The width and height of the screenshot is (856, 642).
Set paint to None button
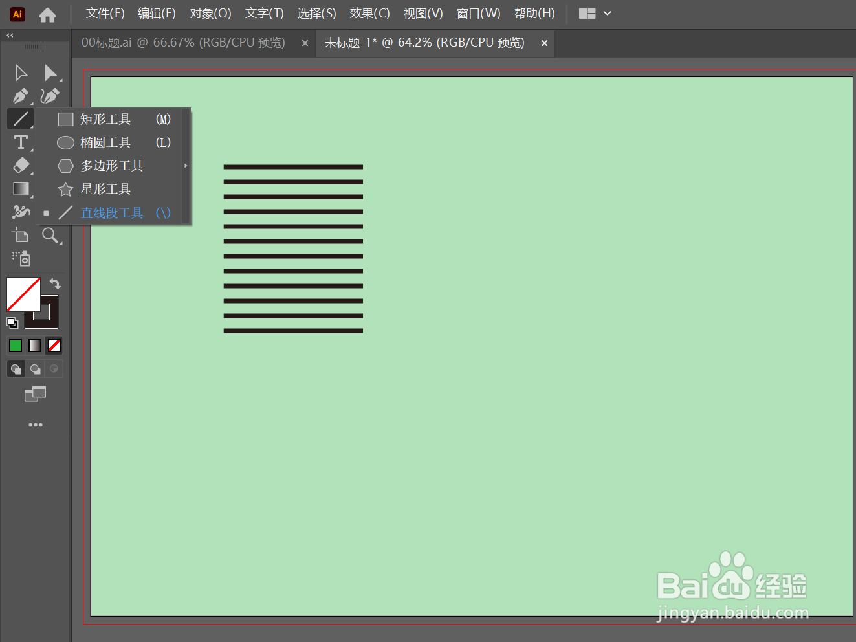tap(54, 346)
